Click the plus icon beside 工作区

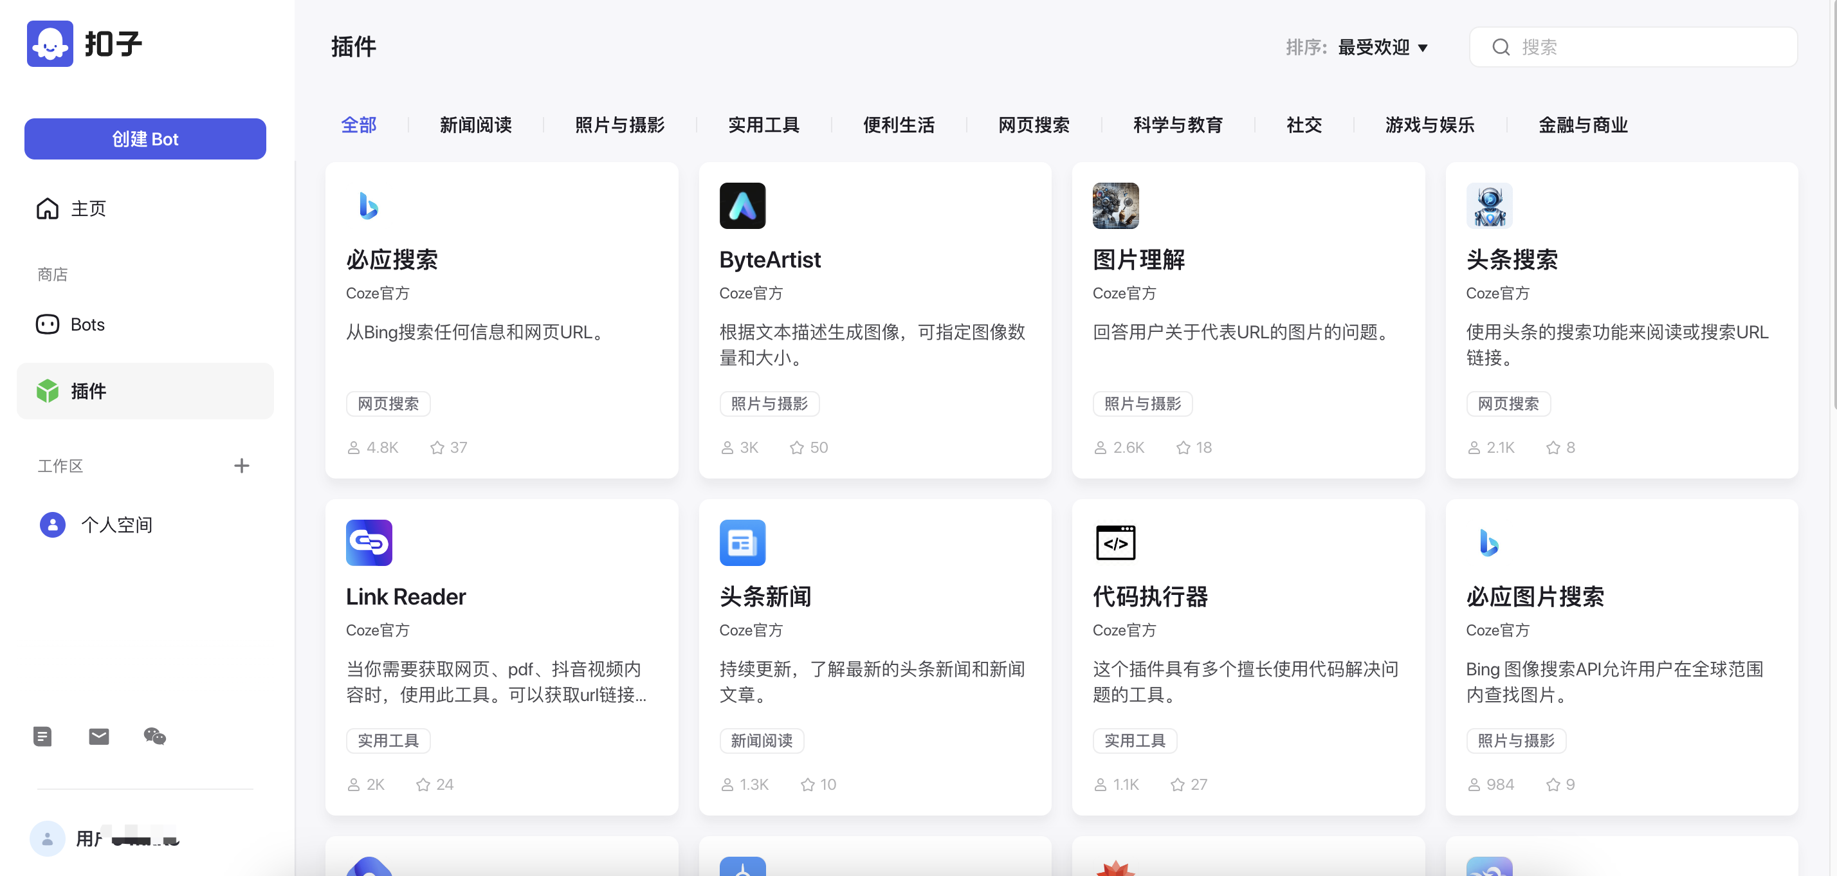click(242, 466)
